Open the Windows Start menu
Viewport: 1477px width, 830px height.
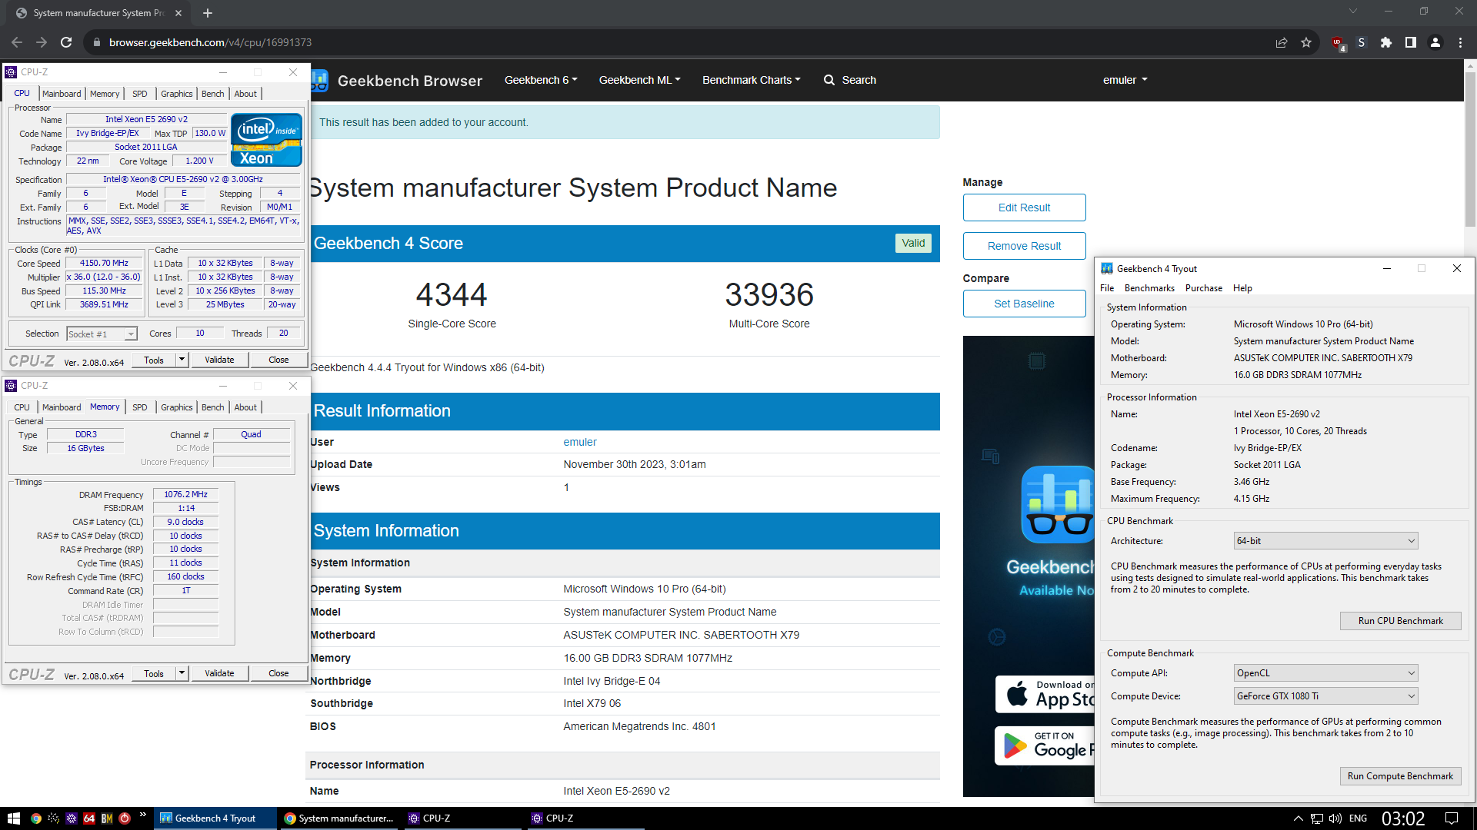tap(13, 818)
